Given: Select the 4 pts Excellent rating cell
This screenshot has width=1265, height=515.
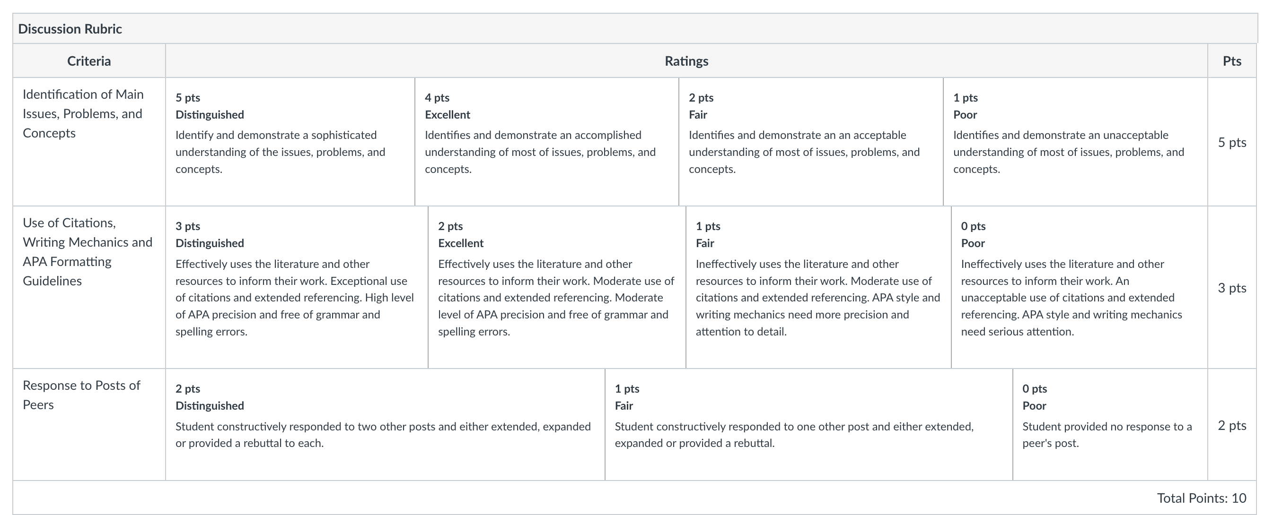Looking at the screenshot, I should (546, 142).
